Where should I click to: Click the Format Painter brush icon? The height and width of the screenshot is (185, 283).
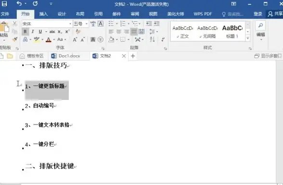point(14,39)
